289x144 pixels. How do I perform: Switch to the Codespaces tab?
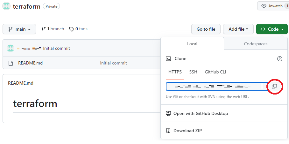click(x=256, y=44)
